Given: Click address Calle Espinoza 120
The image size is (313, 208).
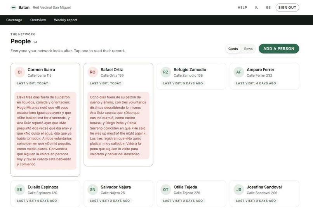Looking at the screenshot, I should tap(42, 193).
